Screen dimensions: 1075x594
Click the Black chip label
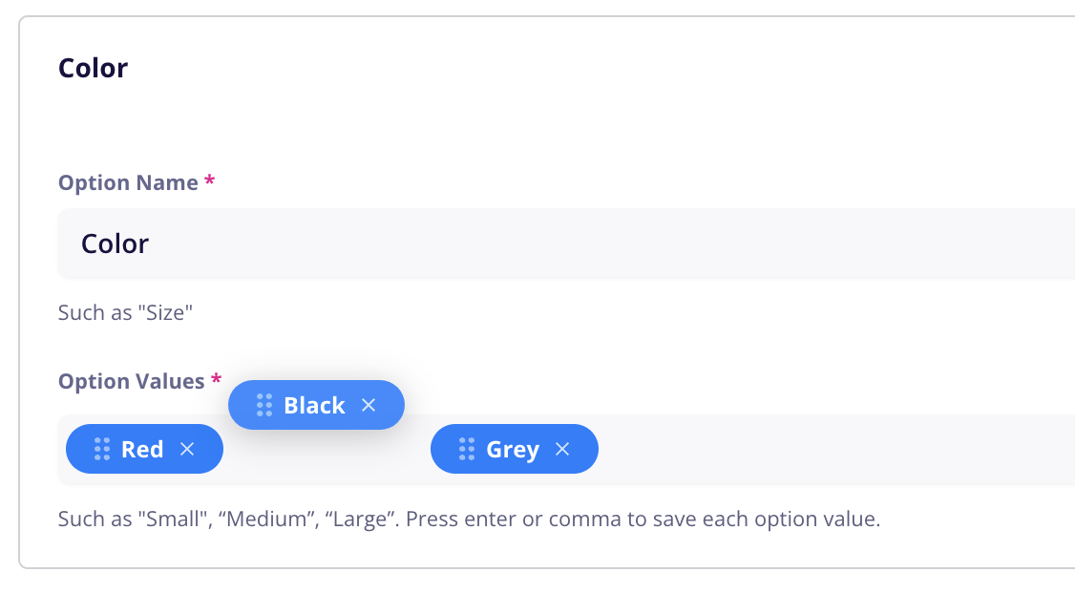(315, 405)
